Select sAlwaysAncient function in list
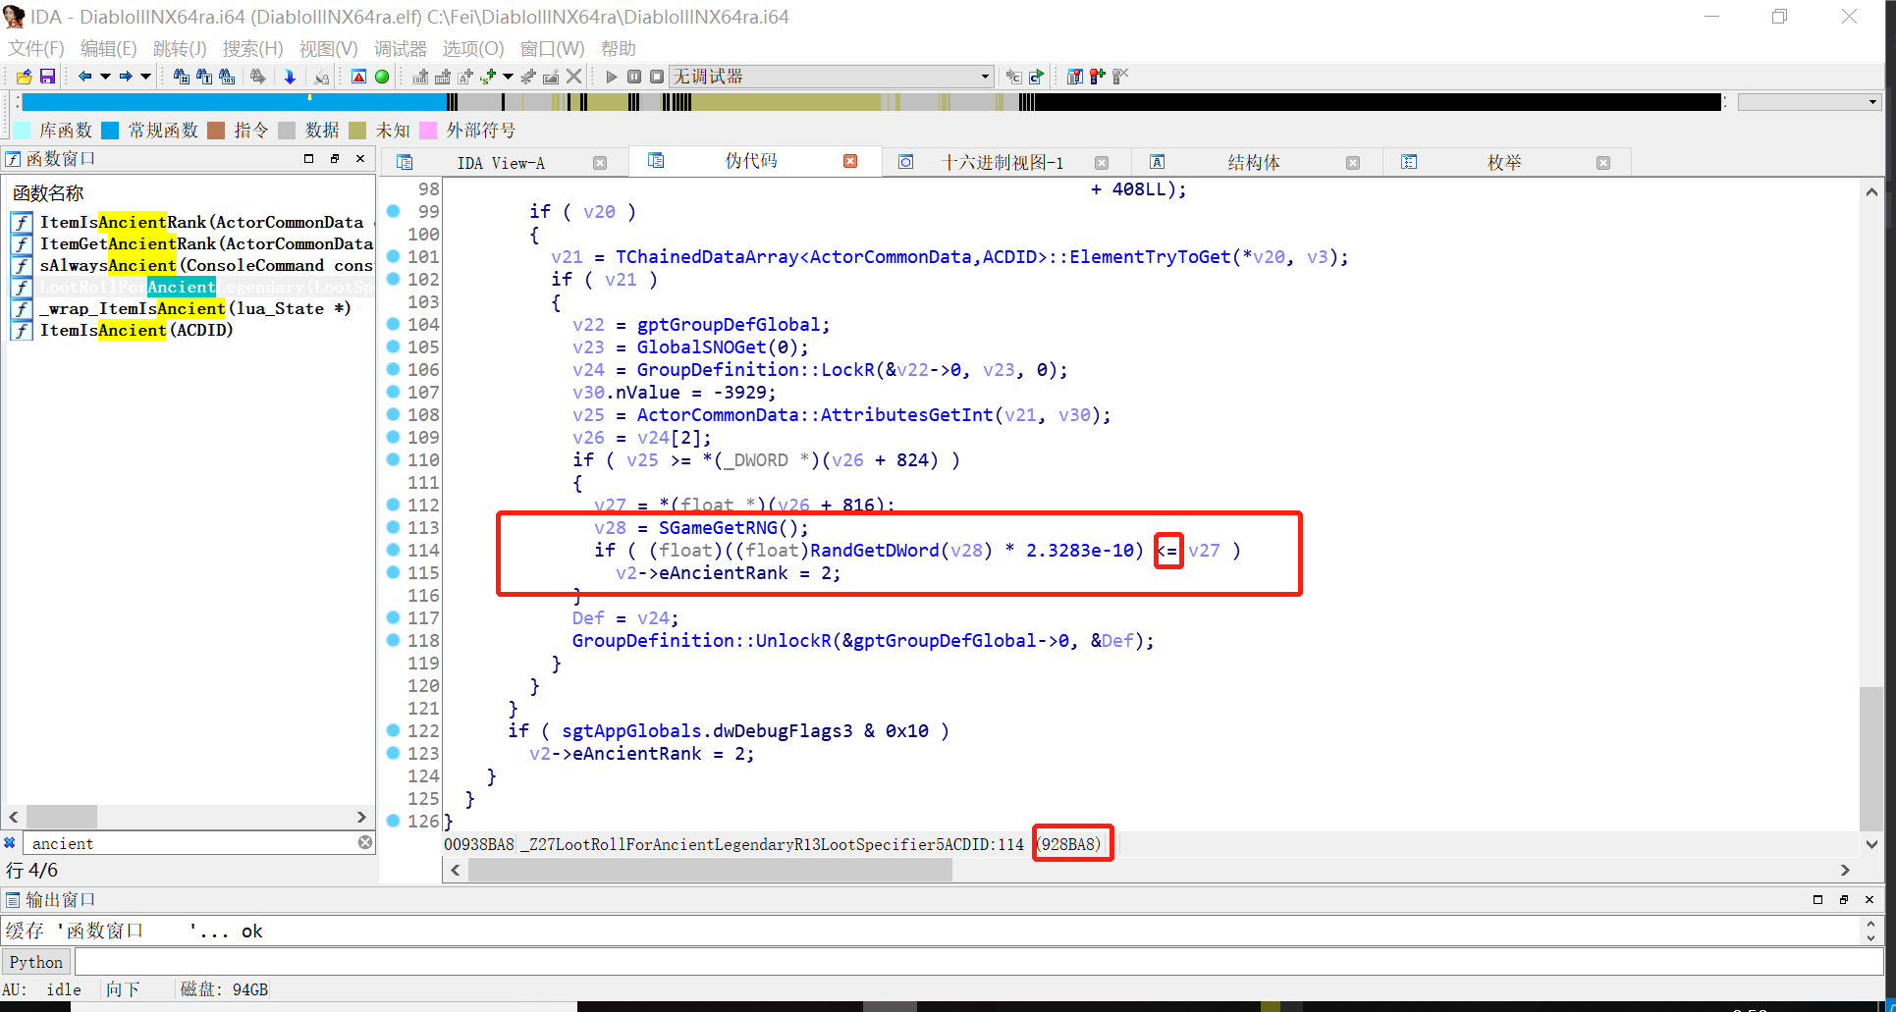1896x1012 pixels. click(192, 265)
